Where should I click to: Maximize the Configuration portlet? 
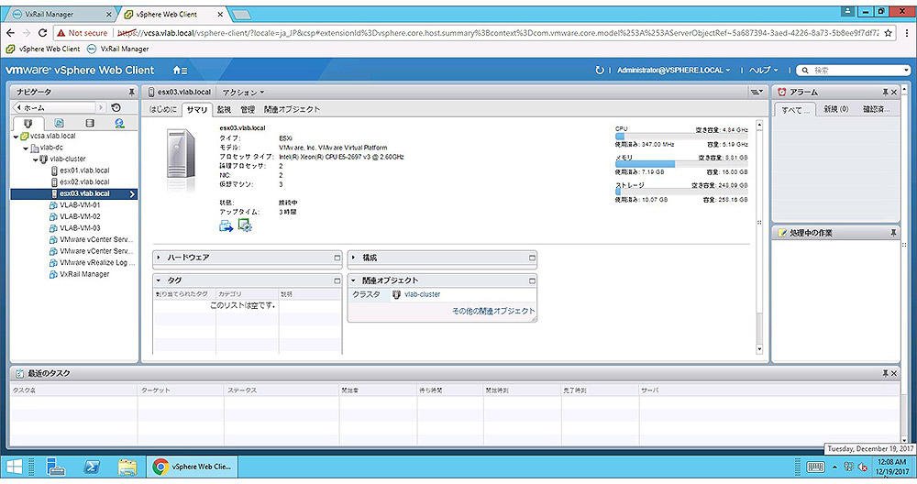tap(532, 258)
